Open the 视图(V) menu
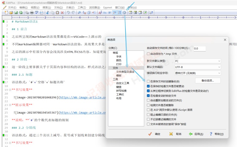The image size is (237, 147). 35,7
